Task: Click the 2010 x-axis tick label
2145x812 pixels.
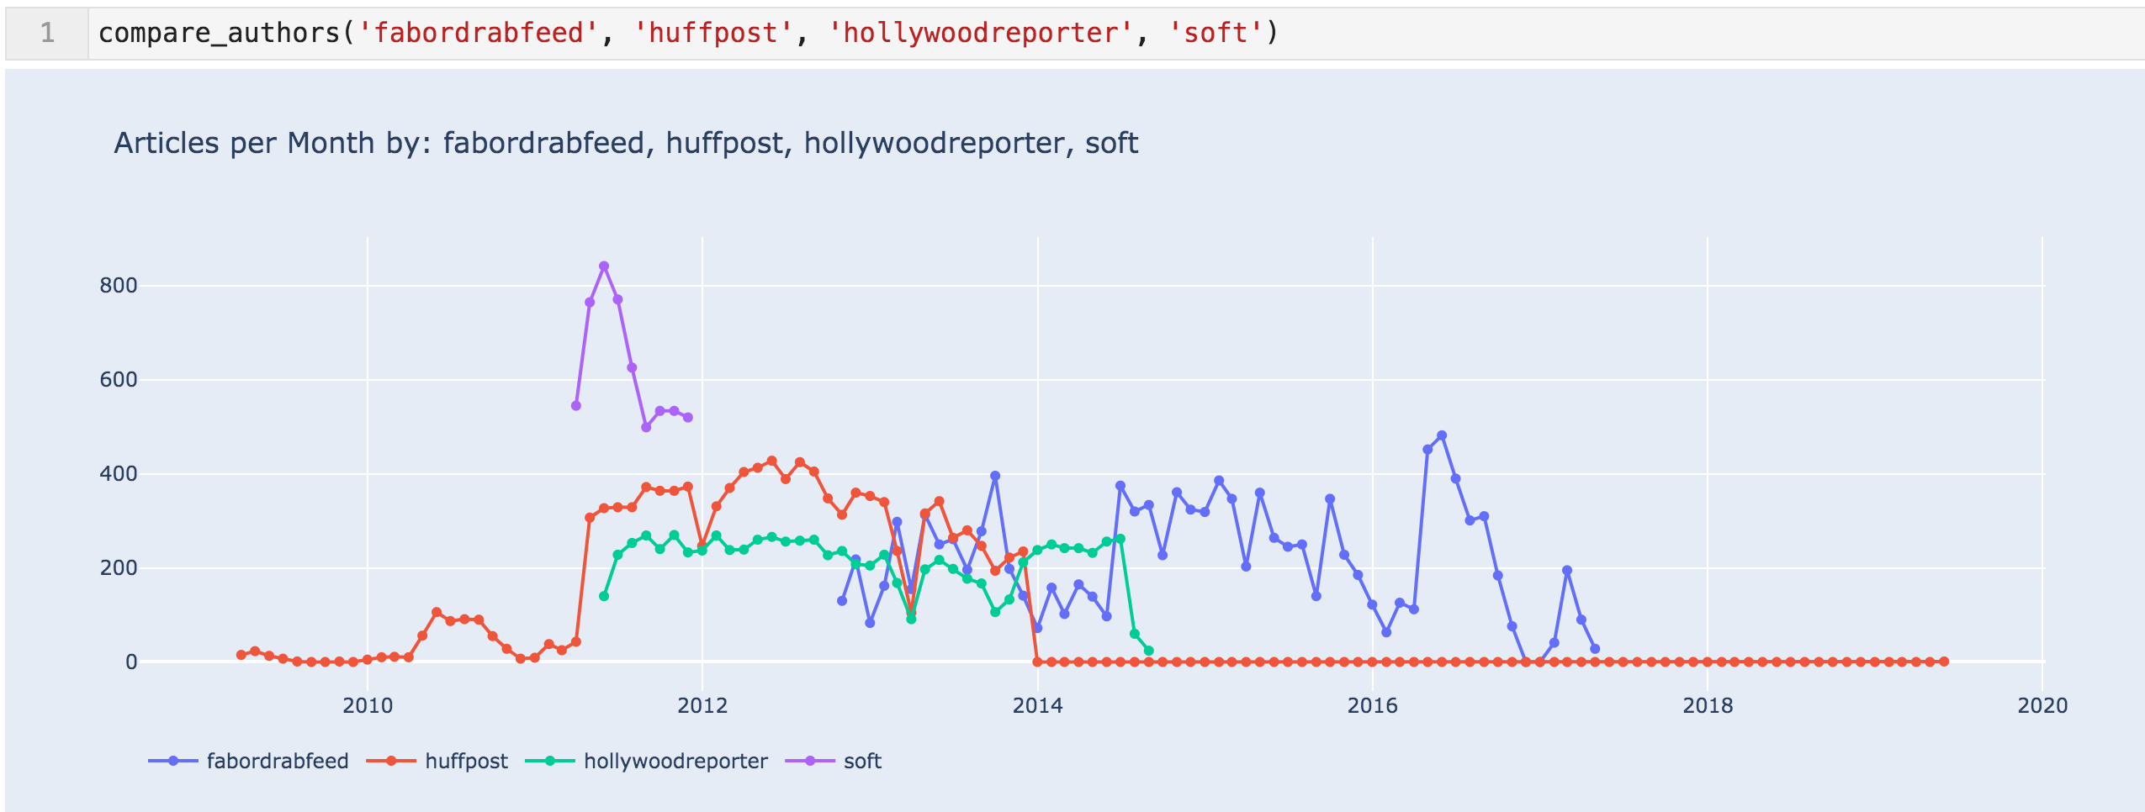Action: point(368,705)
